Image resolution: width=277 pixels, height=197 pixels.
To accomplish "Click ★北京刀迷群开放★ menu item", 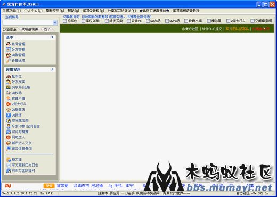I will point(154,11).
